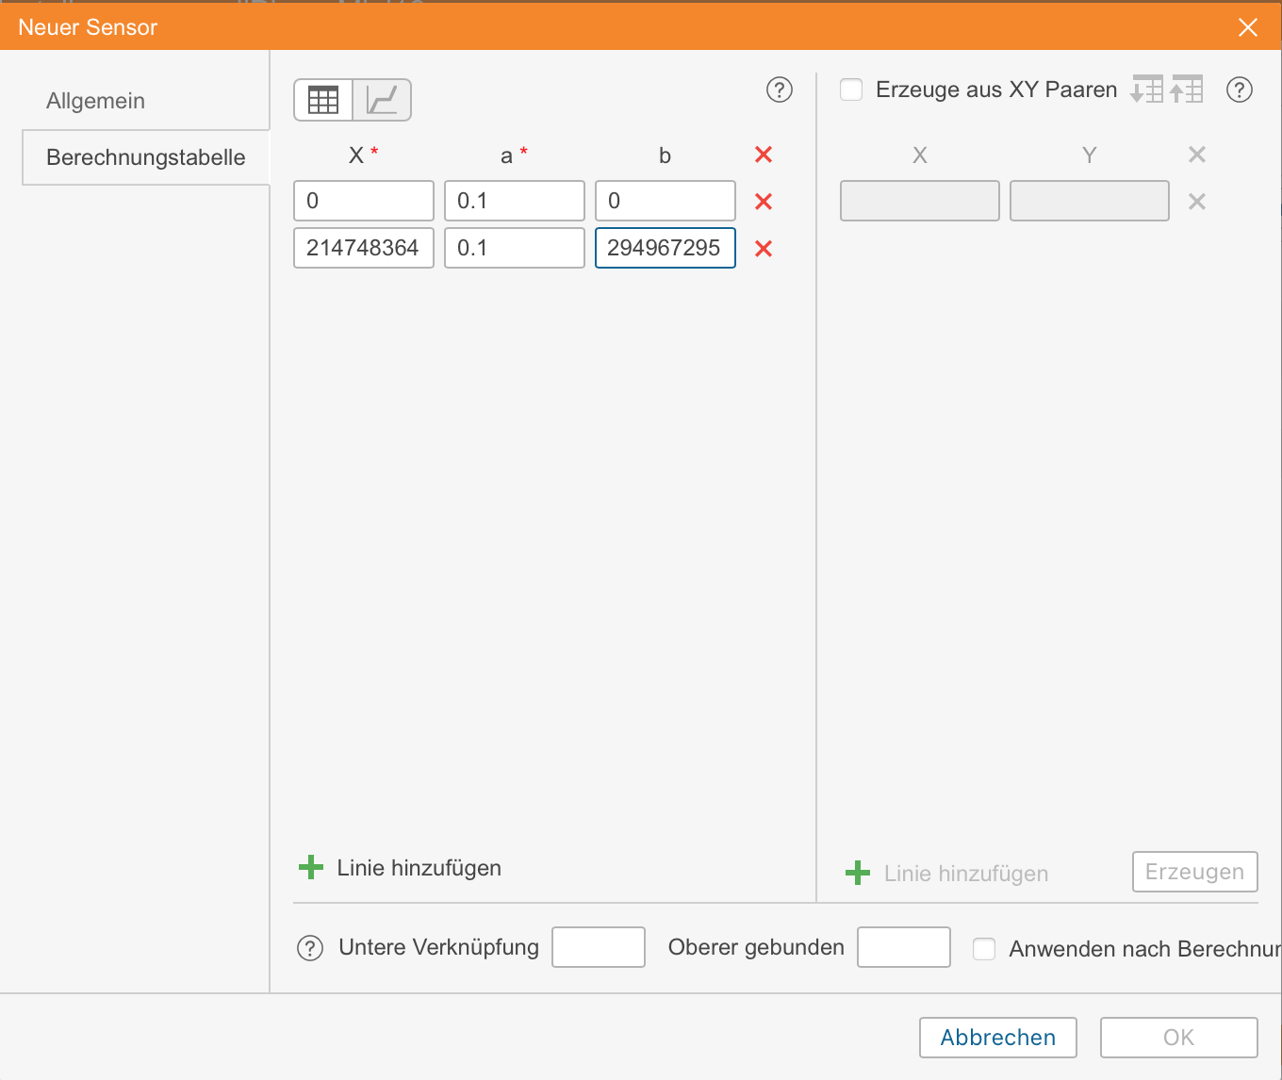This screenshot has width=1282, height=1080.
Task: Delete first row with X value 0
Action: [764, 202]
